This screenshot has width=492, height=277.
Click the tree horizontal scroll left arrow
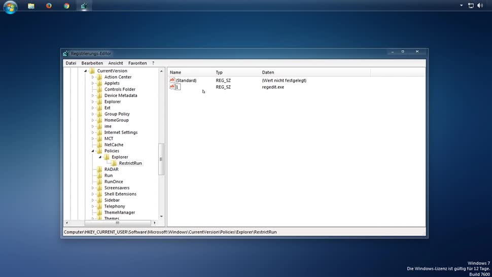66,223
